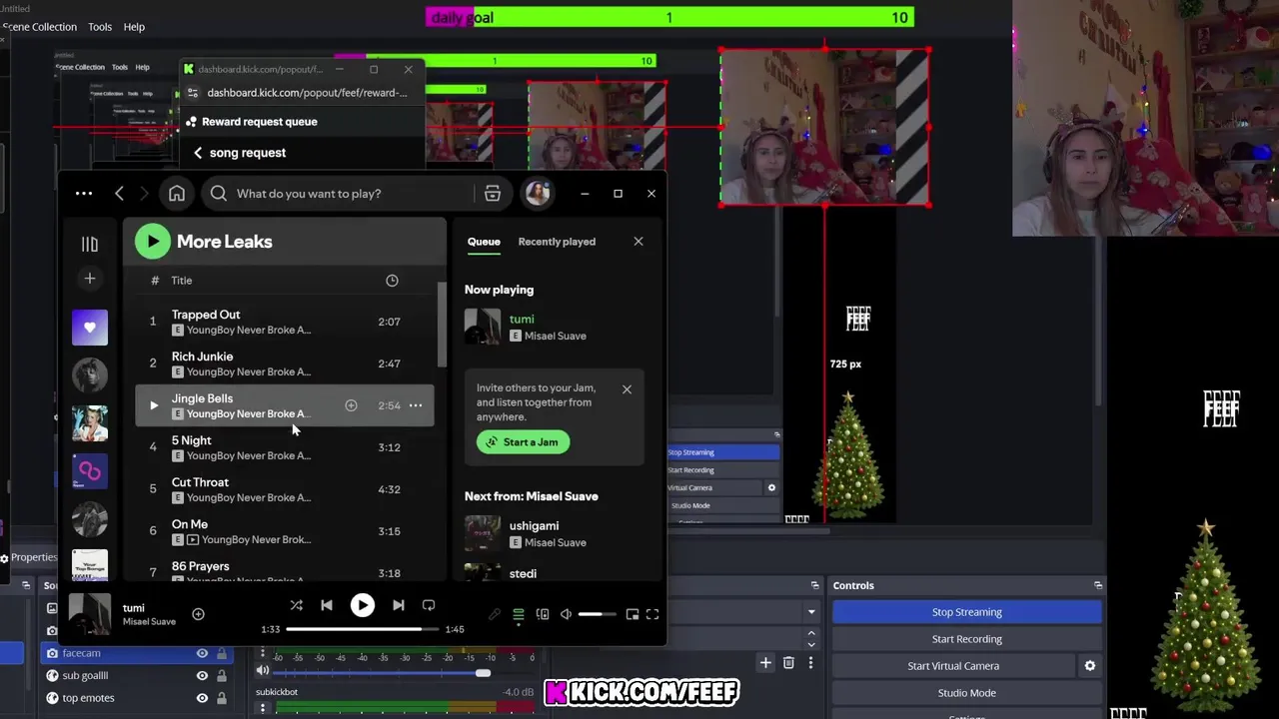Click Start Recording in OBS Controls
The width and height of the screenshot is (1279, 719).
pyautogui.click(x=966, y=639)
